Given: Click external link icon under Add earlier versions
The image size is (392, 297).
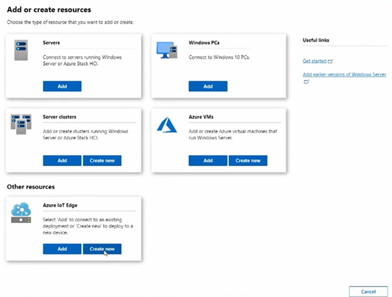Looking at the screenshot, I should point(306,82).
